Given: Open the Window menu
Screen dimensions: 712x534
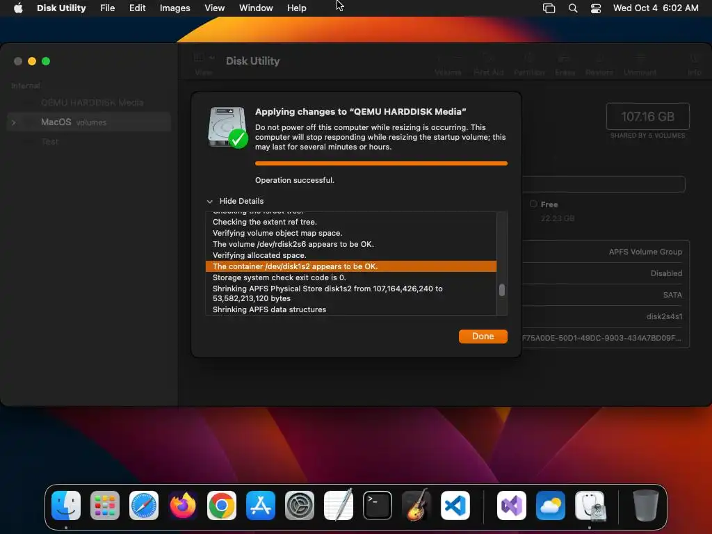Looking at the screenshot, I should pos(256,8).
